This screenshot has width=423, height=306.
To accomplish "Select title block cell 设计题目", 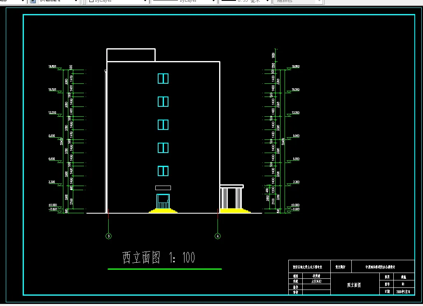I will [341, 267].
